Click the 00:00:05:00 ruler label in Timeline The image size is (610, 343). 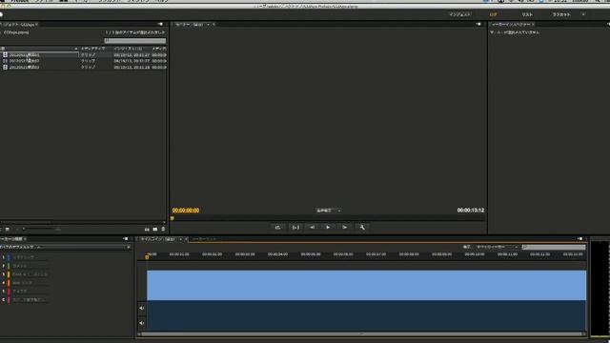[311, 254]
